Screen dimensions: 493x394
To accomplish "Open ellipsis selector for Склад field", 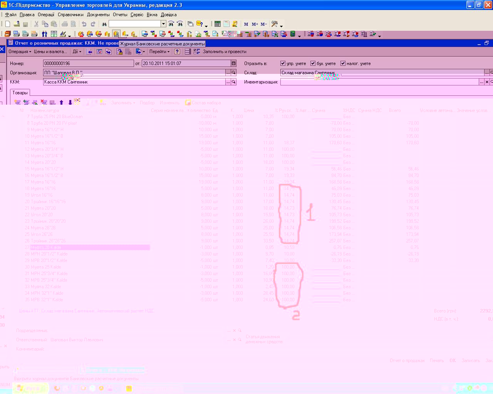I will pos(487,72).
